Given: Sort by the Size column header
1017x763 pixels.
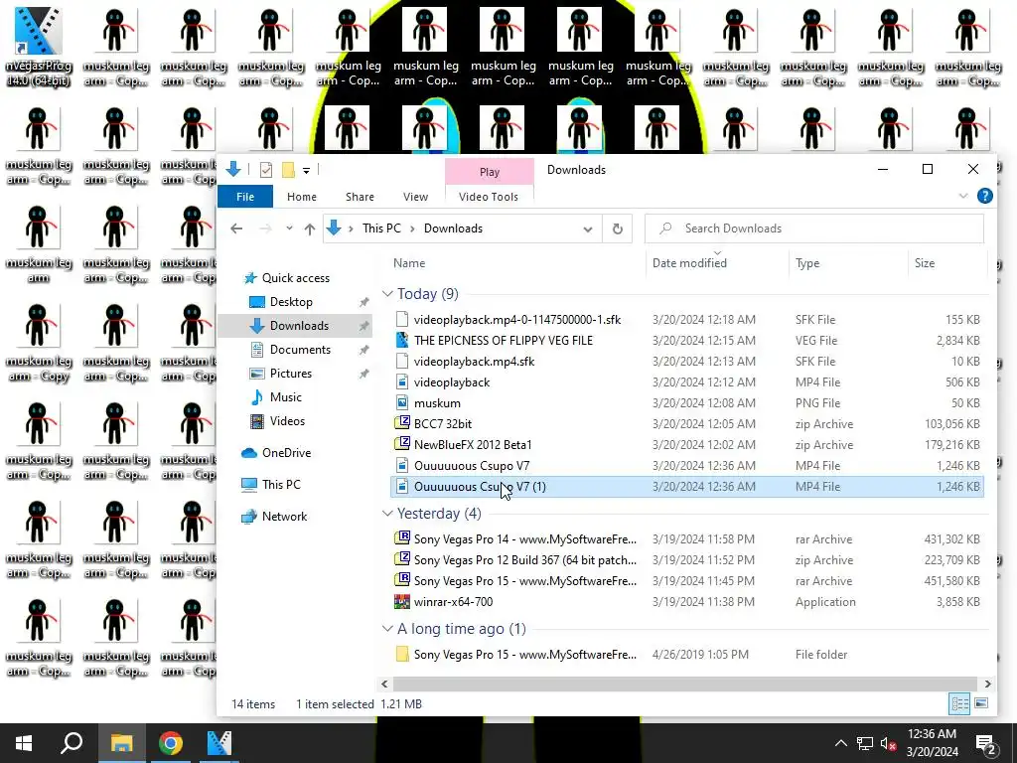Looking at the screenshot, I should (x=925, y=262).
